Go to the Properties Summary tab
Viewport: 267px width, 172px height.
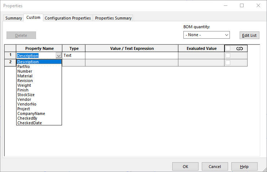[x=113, y=18]
